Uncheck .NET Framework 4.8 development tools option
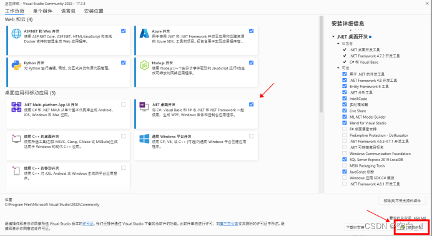Viewport: 432px width, 236px height. tap(345, 80)
